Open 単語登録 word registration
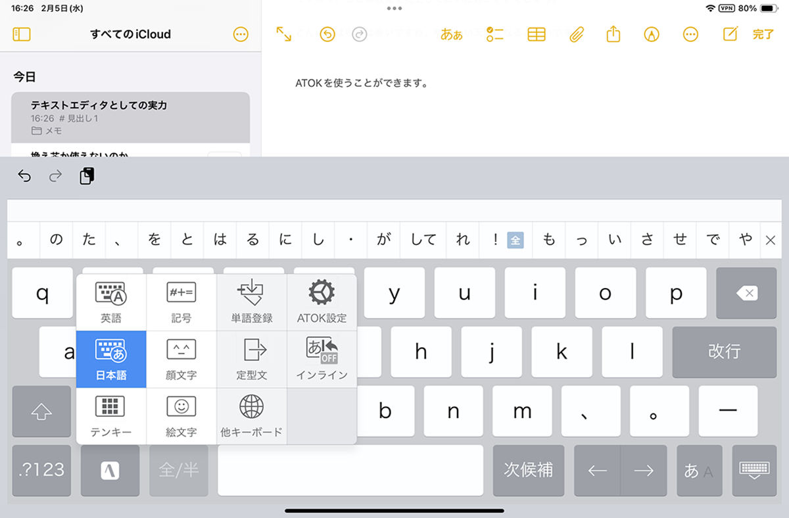The height and width of the screenshot is (518, 789). (x=252, y=302)
